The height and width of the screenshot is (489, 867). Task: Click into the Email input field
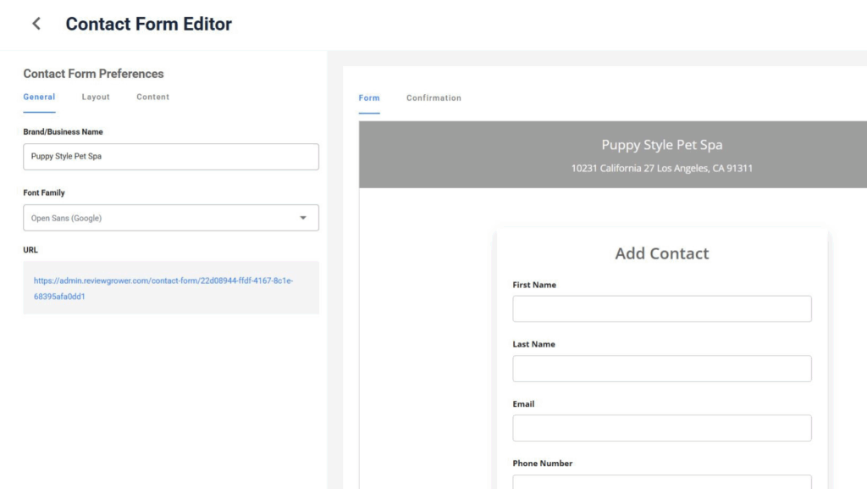(662, 428)
